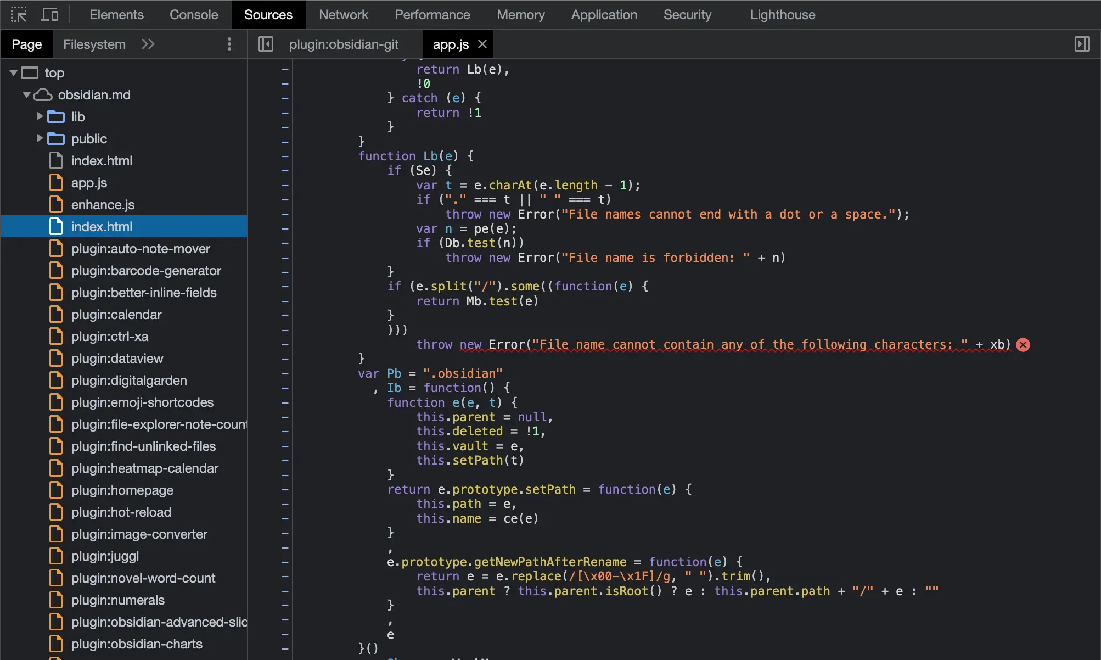Expand the lib folder
This screenshot has height=660, width=1101.
[40, 116]
